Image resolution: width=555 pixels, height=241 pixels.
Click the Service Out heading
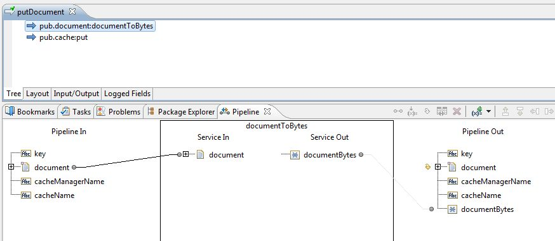(x=330, y=137)
